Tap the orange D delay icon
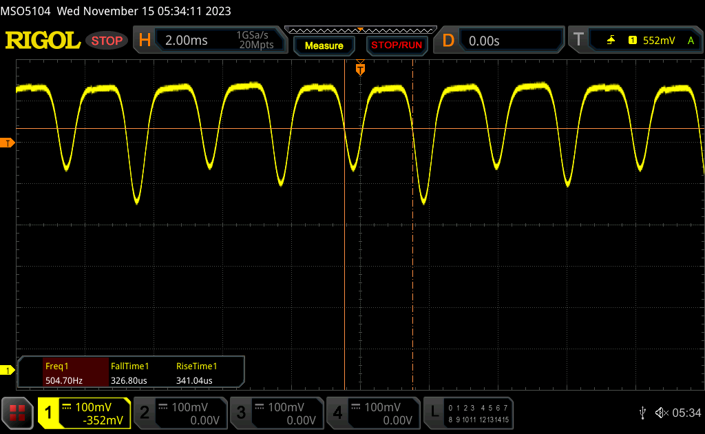Screen dimensions: 705x434 448,41
